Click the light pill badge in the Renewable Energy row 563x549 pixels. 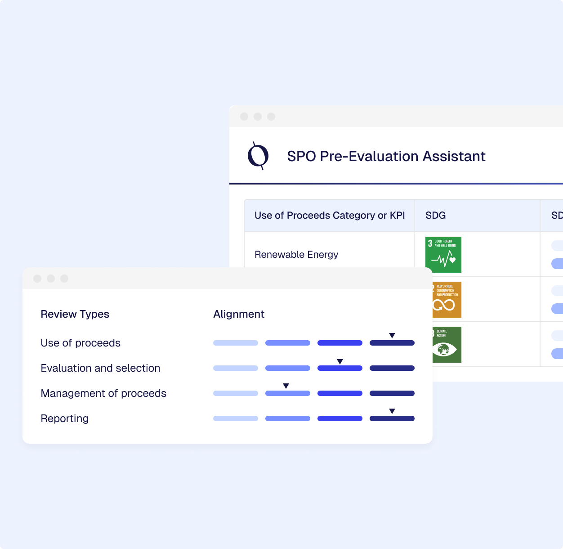pos(558,246)
